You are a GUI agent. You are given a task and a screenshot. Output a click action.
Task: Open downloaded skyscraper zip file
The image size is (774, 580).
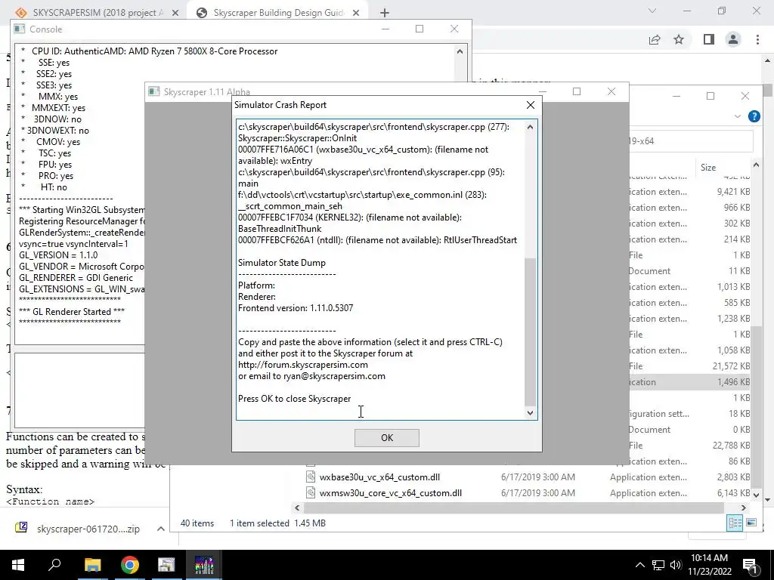(88, 529)
